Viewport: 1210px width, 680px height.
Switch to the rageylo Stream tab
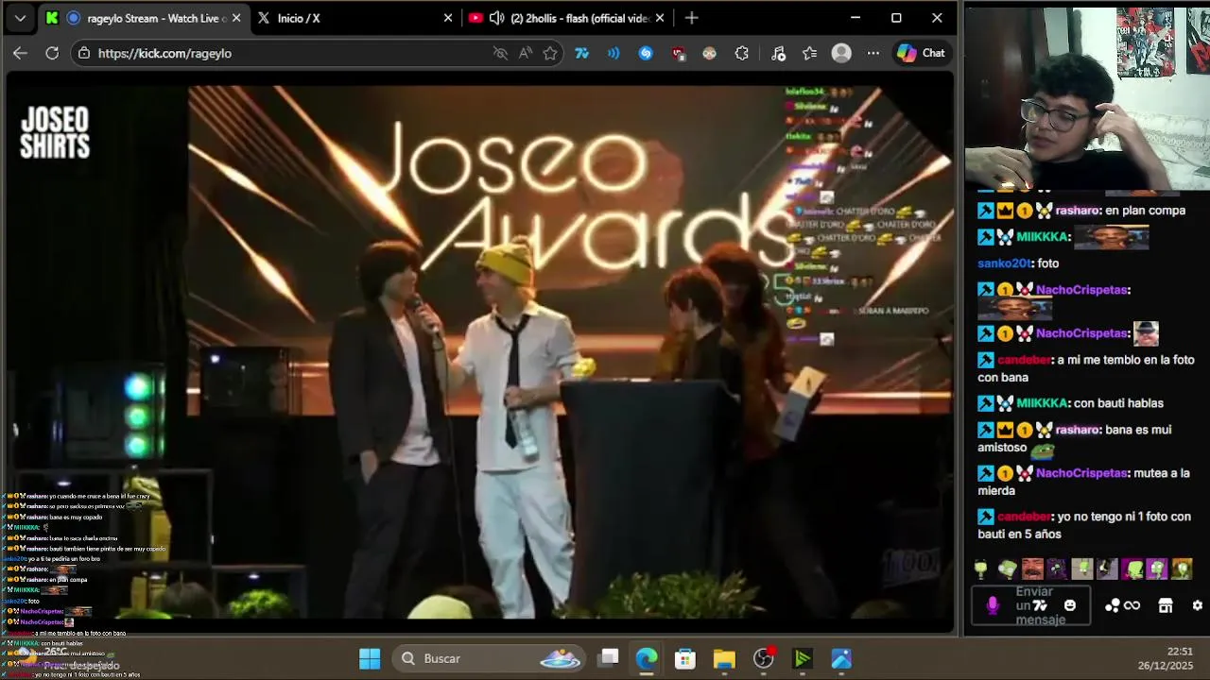click(142, 18)
